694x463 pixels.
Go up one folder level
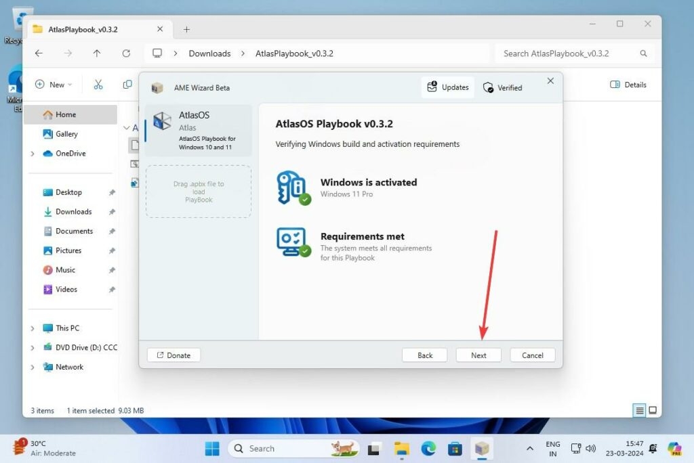pyautogui.click(x=97, y=53)
